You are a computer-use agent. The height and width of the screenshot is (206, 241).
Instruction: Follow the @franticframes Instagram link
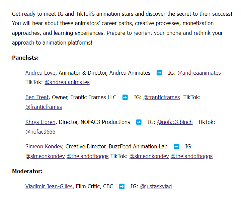(x=162, y=97)
